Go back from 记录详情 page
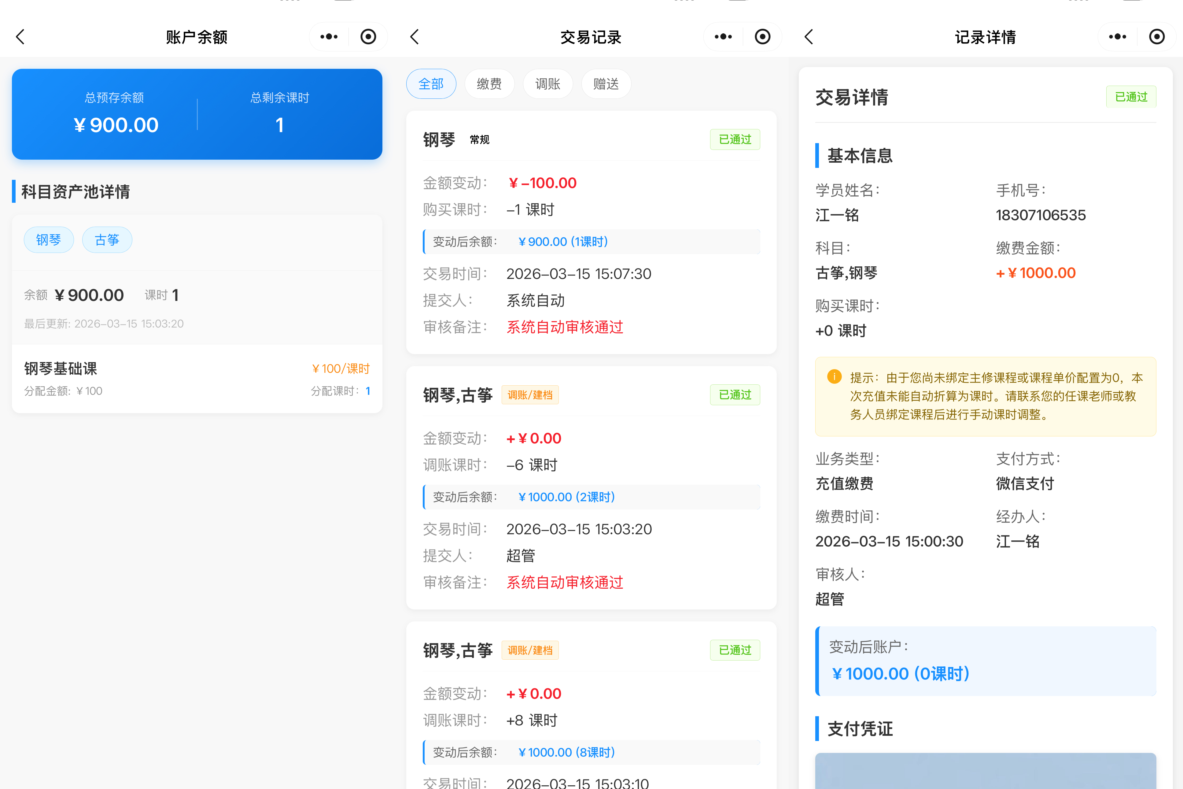 [x=809, y=37]
